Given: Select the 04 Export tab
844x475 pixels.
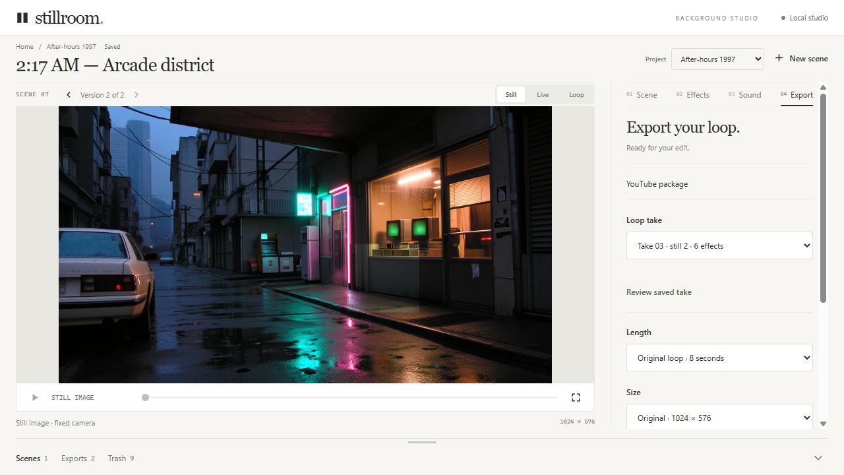Looking at the screenshot, I should [x=797, y=95].
